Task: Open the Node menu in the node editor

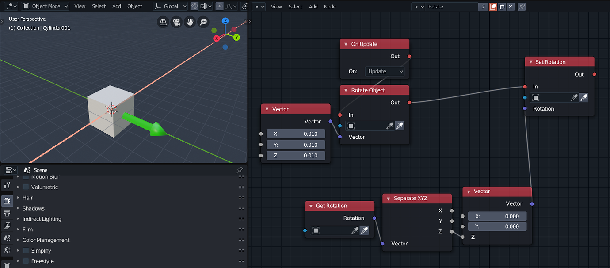Action: [x=329, y=7]
